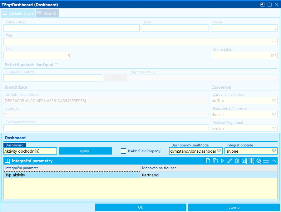The image size is (281, 212).
Task: Open Horizontal Alignment dropdown
Action: click(x=274, y=114)
